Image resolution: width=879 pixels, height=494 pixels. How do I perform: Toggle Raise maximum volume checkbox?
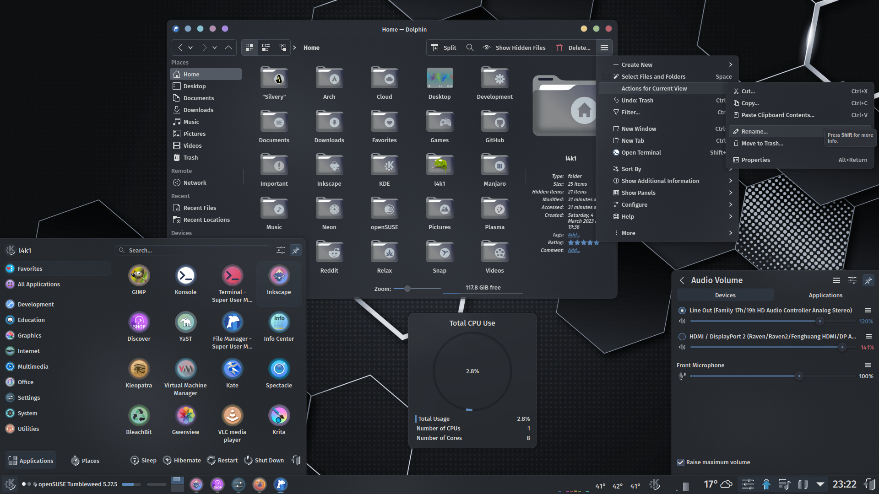(x=681, y=462)
